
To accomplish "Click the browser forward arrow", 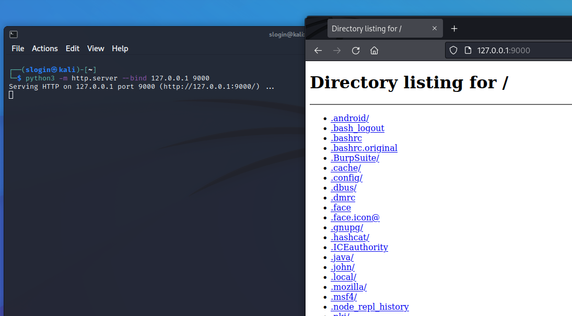I will [337, 50].
